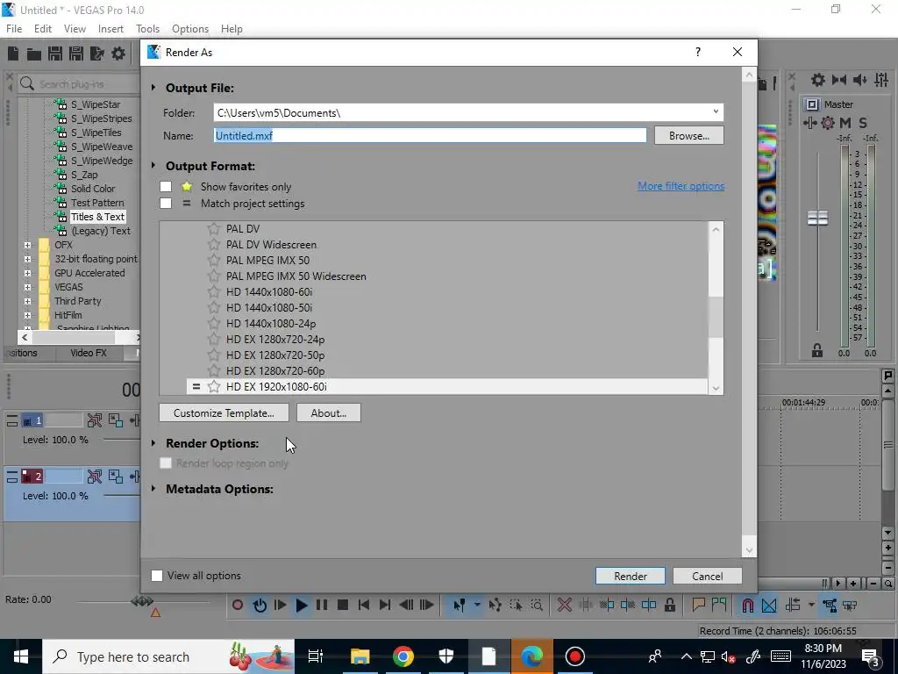The image size is (898, 674).
Task: Open the Edit menu
Action: (x=43, y=29)
